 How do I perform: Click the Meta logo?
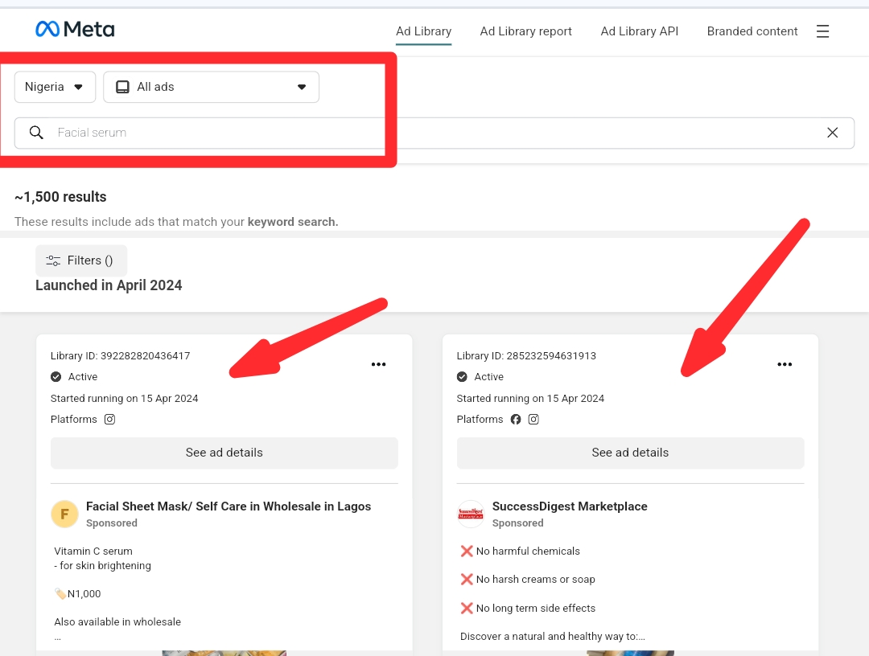coord(75,29)
